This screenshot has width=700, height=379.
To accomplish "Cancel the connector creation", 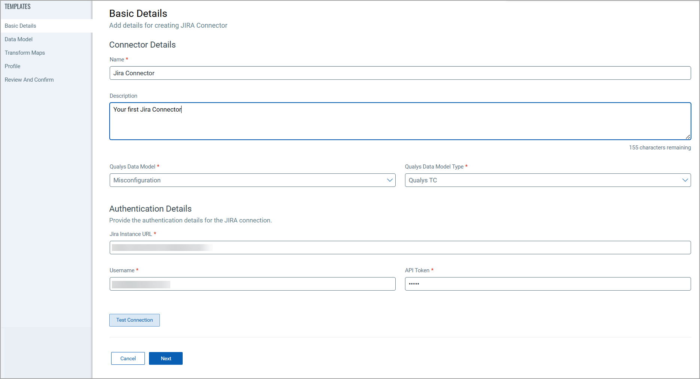I will click(128, 358).
